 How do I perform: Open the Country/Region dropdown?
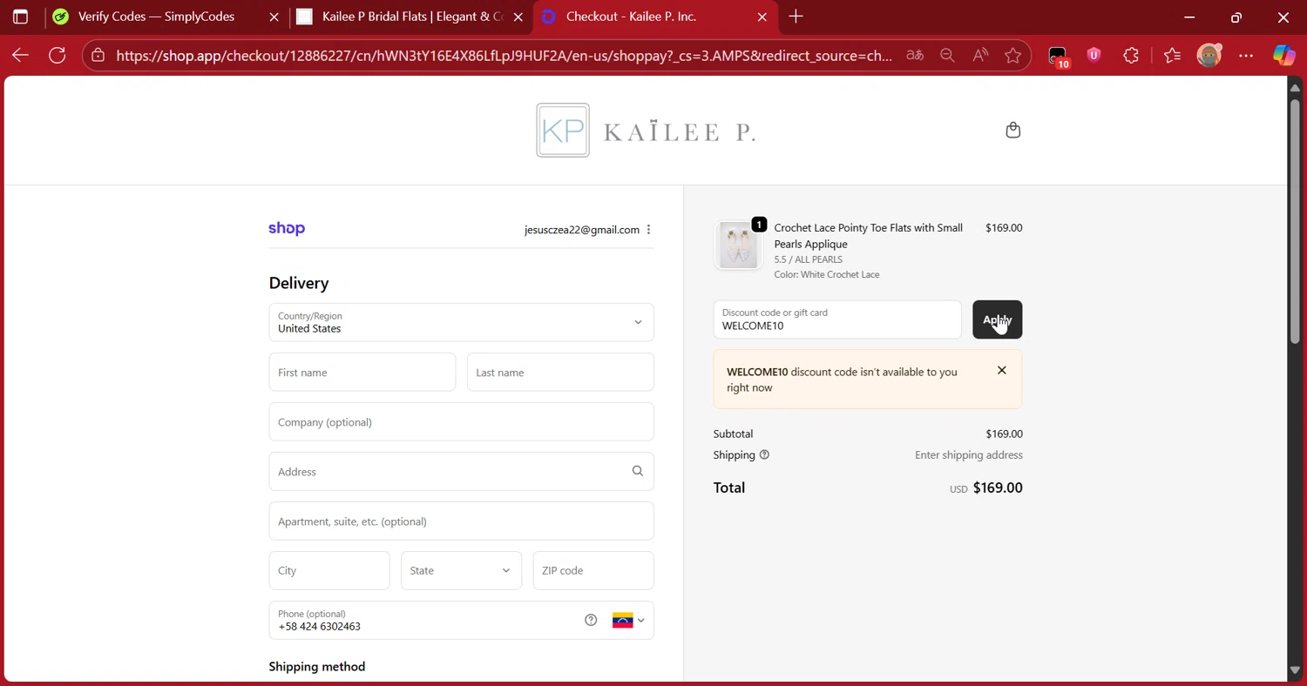point(461,322)
